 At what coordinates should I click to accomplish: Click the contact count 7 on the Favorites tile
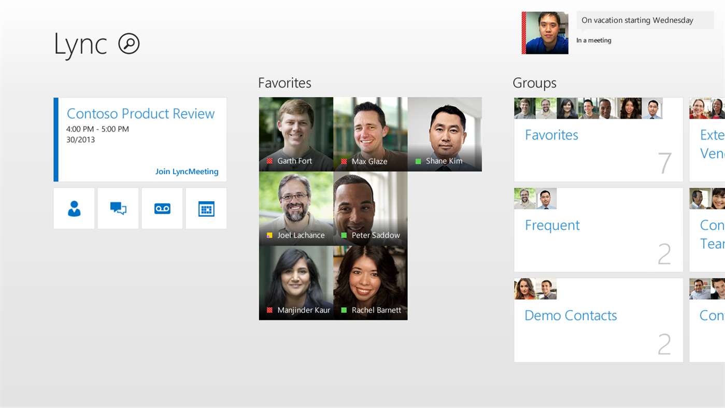pos(665,163)
